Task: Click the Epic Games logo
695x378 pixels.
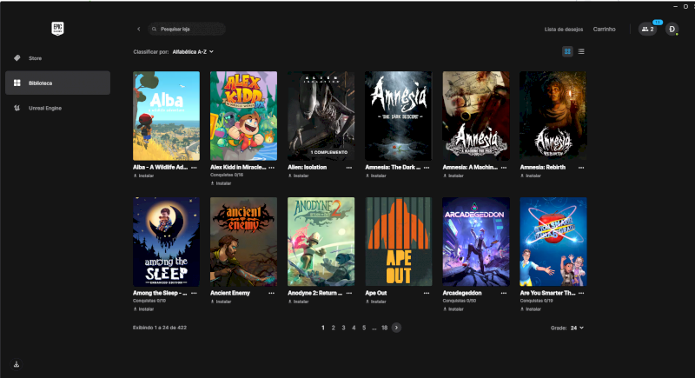Action: pos(57,29)
